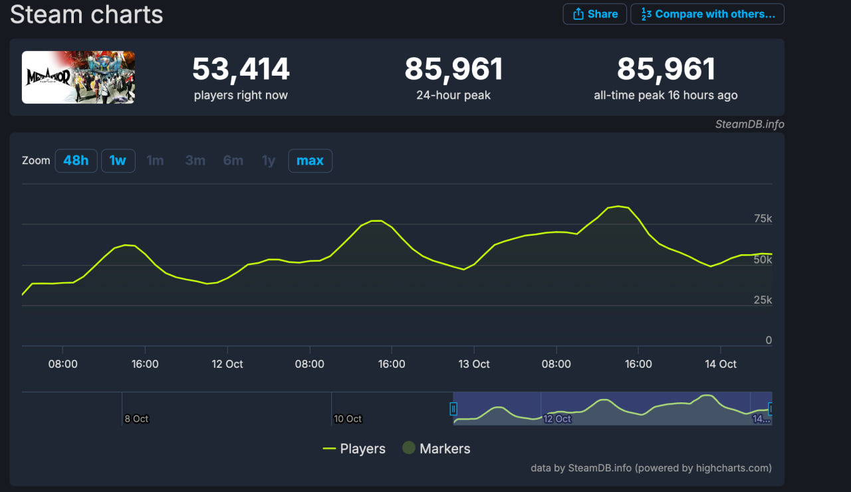Click the 53,414 players right now value

pyautogui.click(x=241, y=69)
